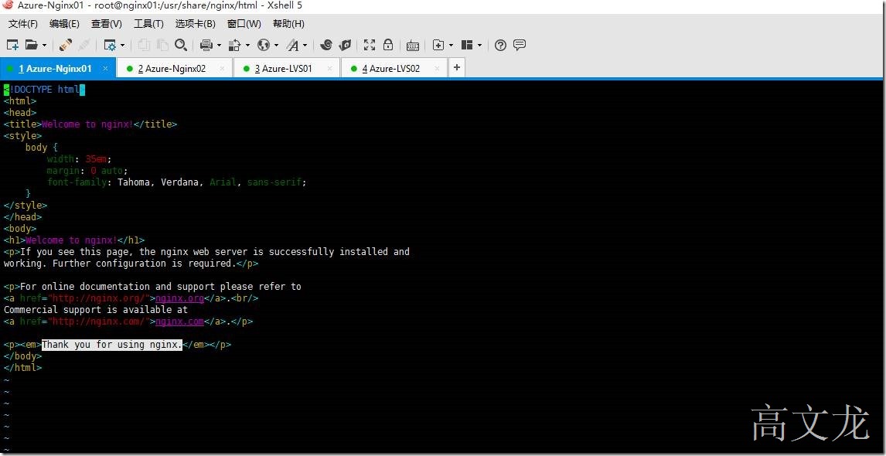Click the Encoding globe icon
Viewport: 886px width, 456px height.
tap(264, 45)
